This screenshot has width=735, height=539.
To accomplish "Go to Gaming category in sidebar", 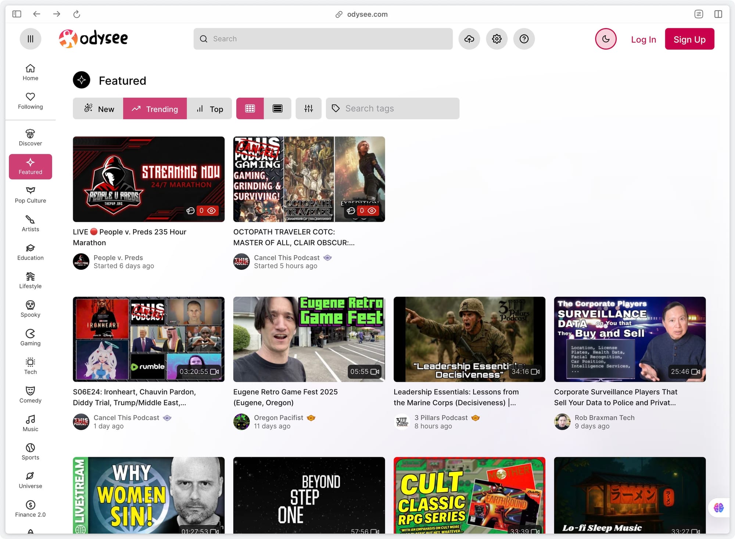I will (x=30, y=337).
